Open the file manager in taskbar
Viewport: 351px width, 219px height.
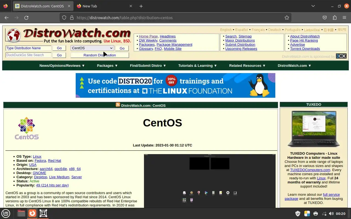(x=21, y=213)
